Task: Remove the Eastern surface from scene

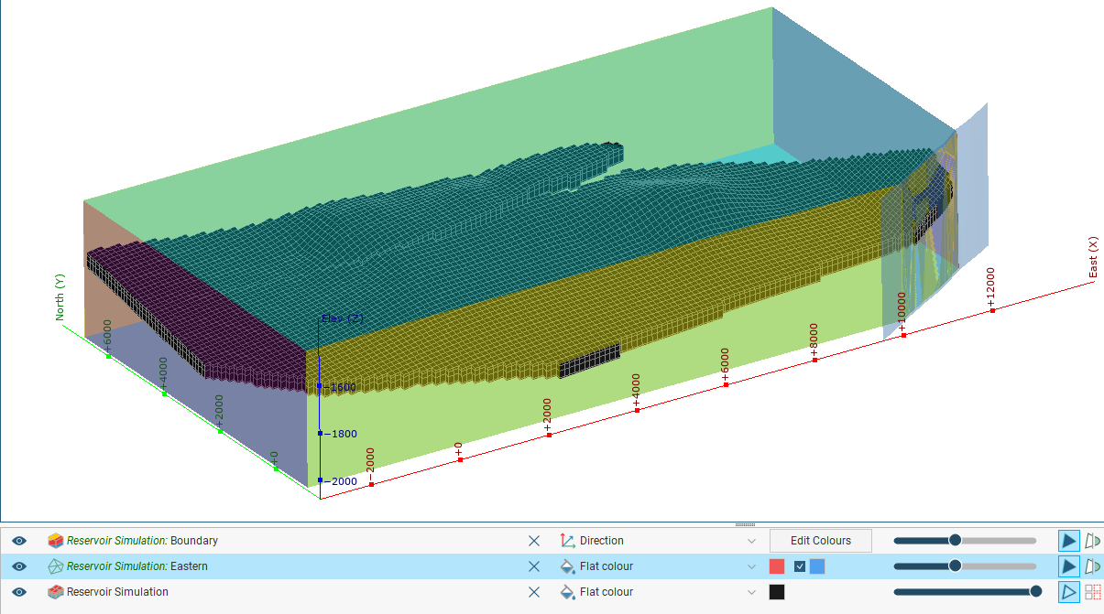Action: [534, 566]
